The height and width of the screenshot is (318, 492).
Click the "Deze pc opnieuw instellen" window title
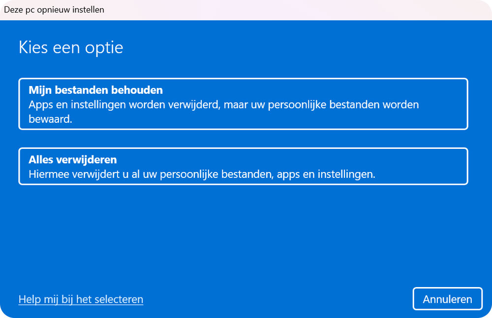pyautogui.click(x=54, y=10)
